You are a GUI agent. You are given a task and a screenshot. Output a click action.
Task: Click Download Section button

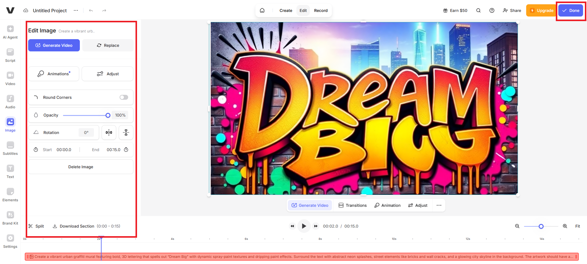[86, 226]
